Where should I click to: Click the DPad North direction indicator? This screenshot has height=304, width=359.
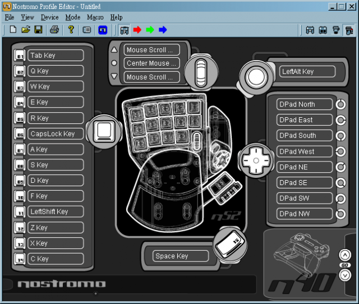coord(340,104)
